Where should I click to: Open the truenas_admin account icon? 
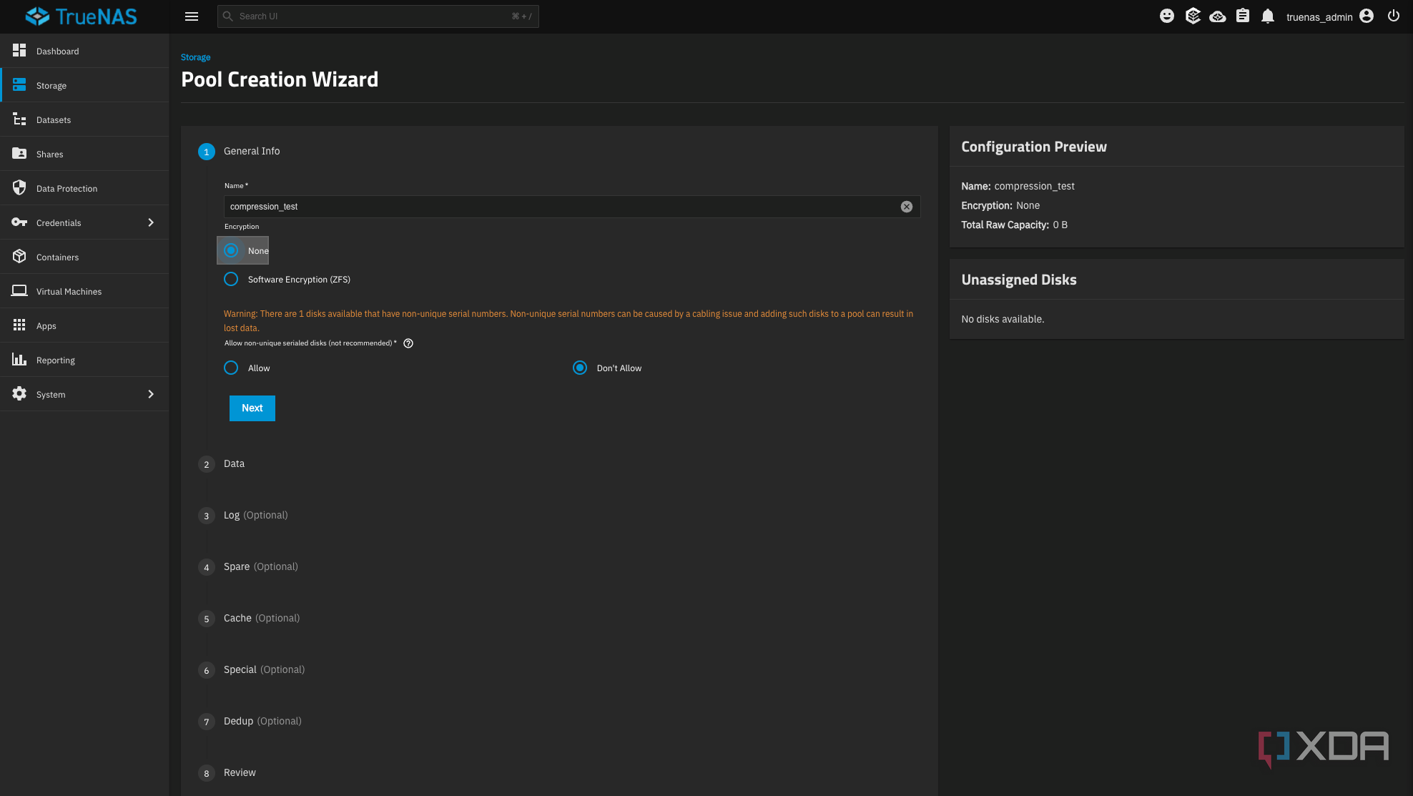point(1367,16)
